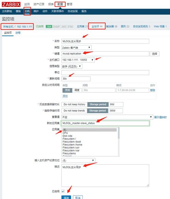Select 调度 interval type
Image resolution: width=170 pixels, height=199 pixels.
pos(77,90)
